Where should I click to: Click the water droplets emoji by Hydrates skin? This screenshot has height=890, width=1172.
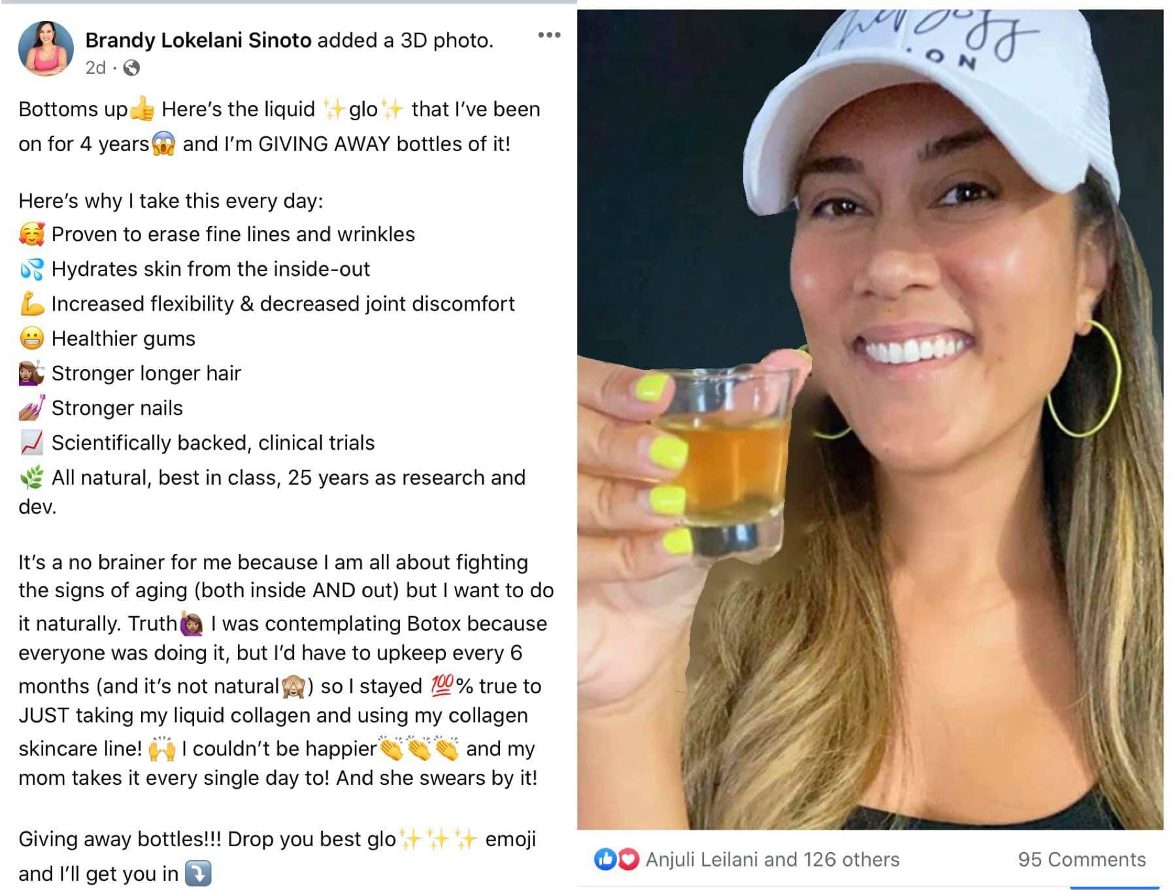(32, 269)
